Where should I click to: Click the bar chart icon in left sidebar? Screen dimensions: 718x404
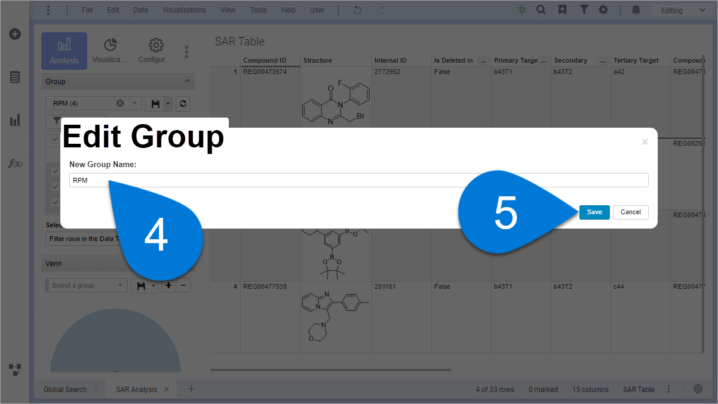point(15,121)
